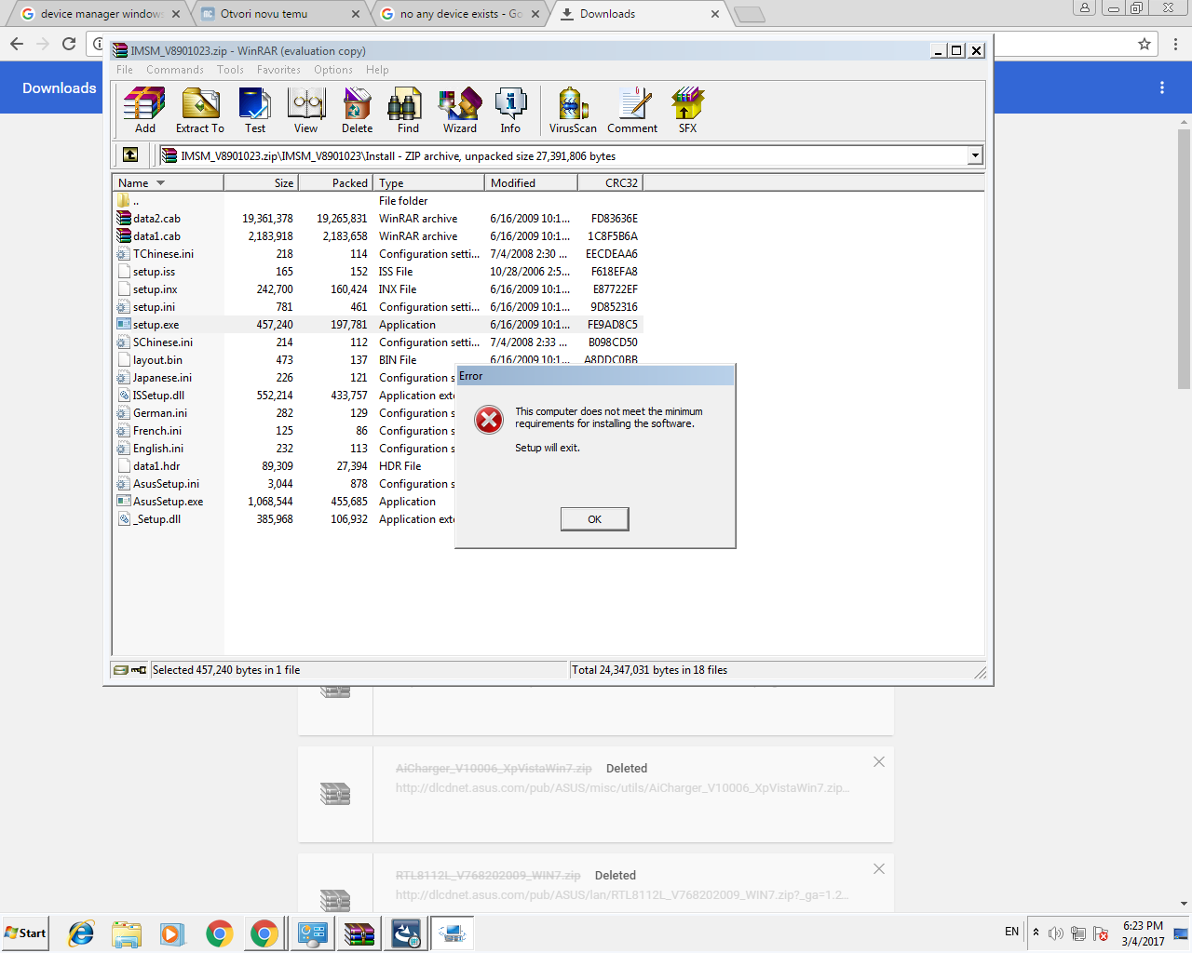The width and height of the screenshot is (1192, 953).
Task: Reload the Chrome page
Action: point(69,44)
